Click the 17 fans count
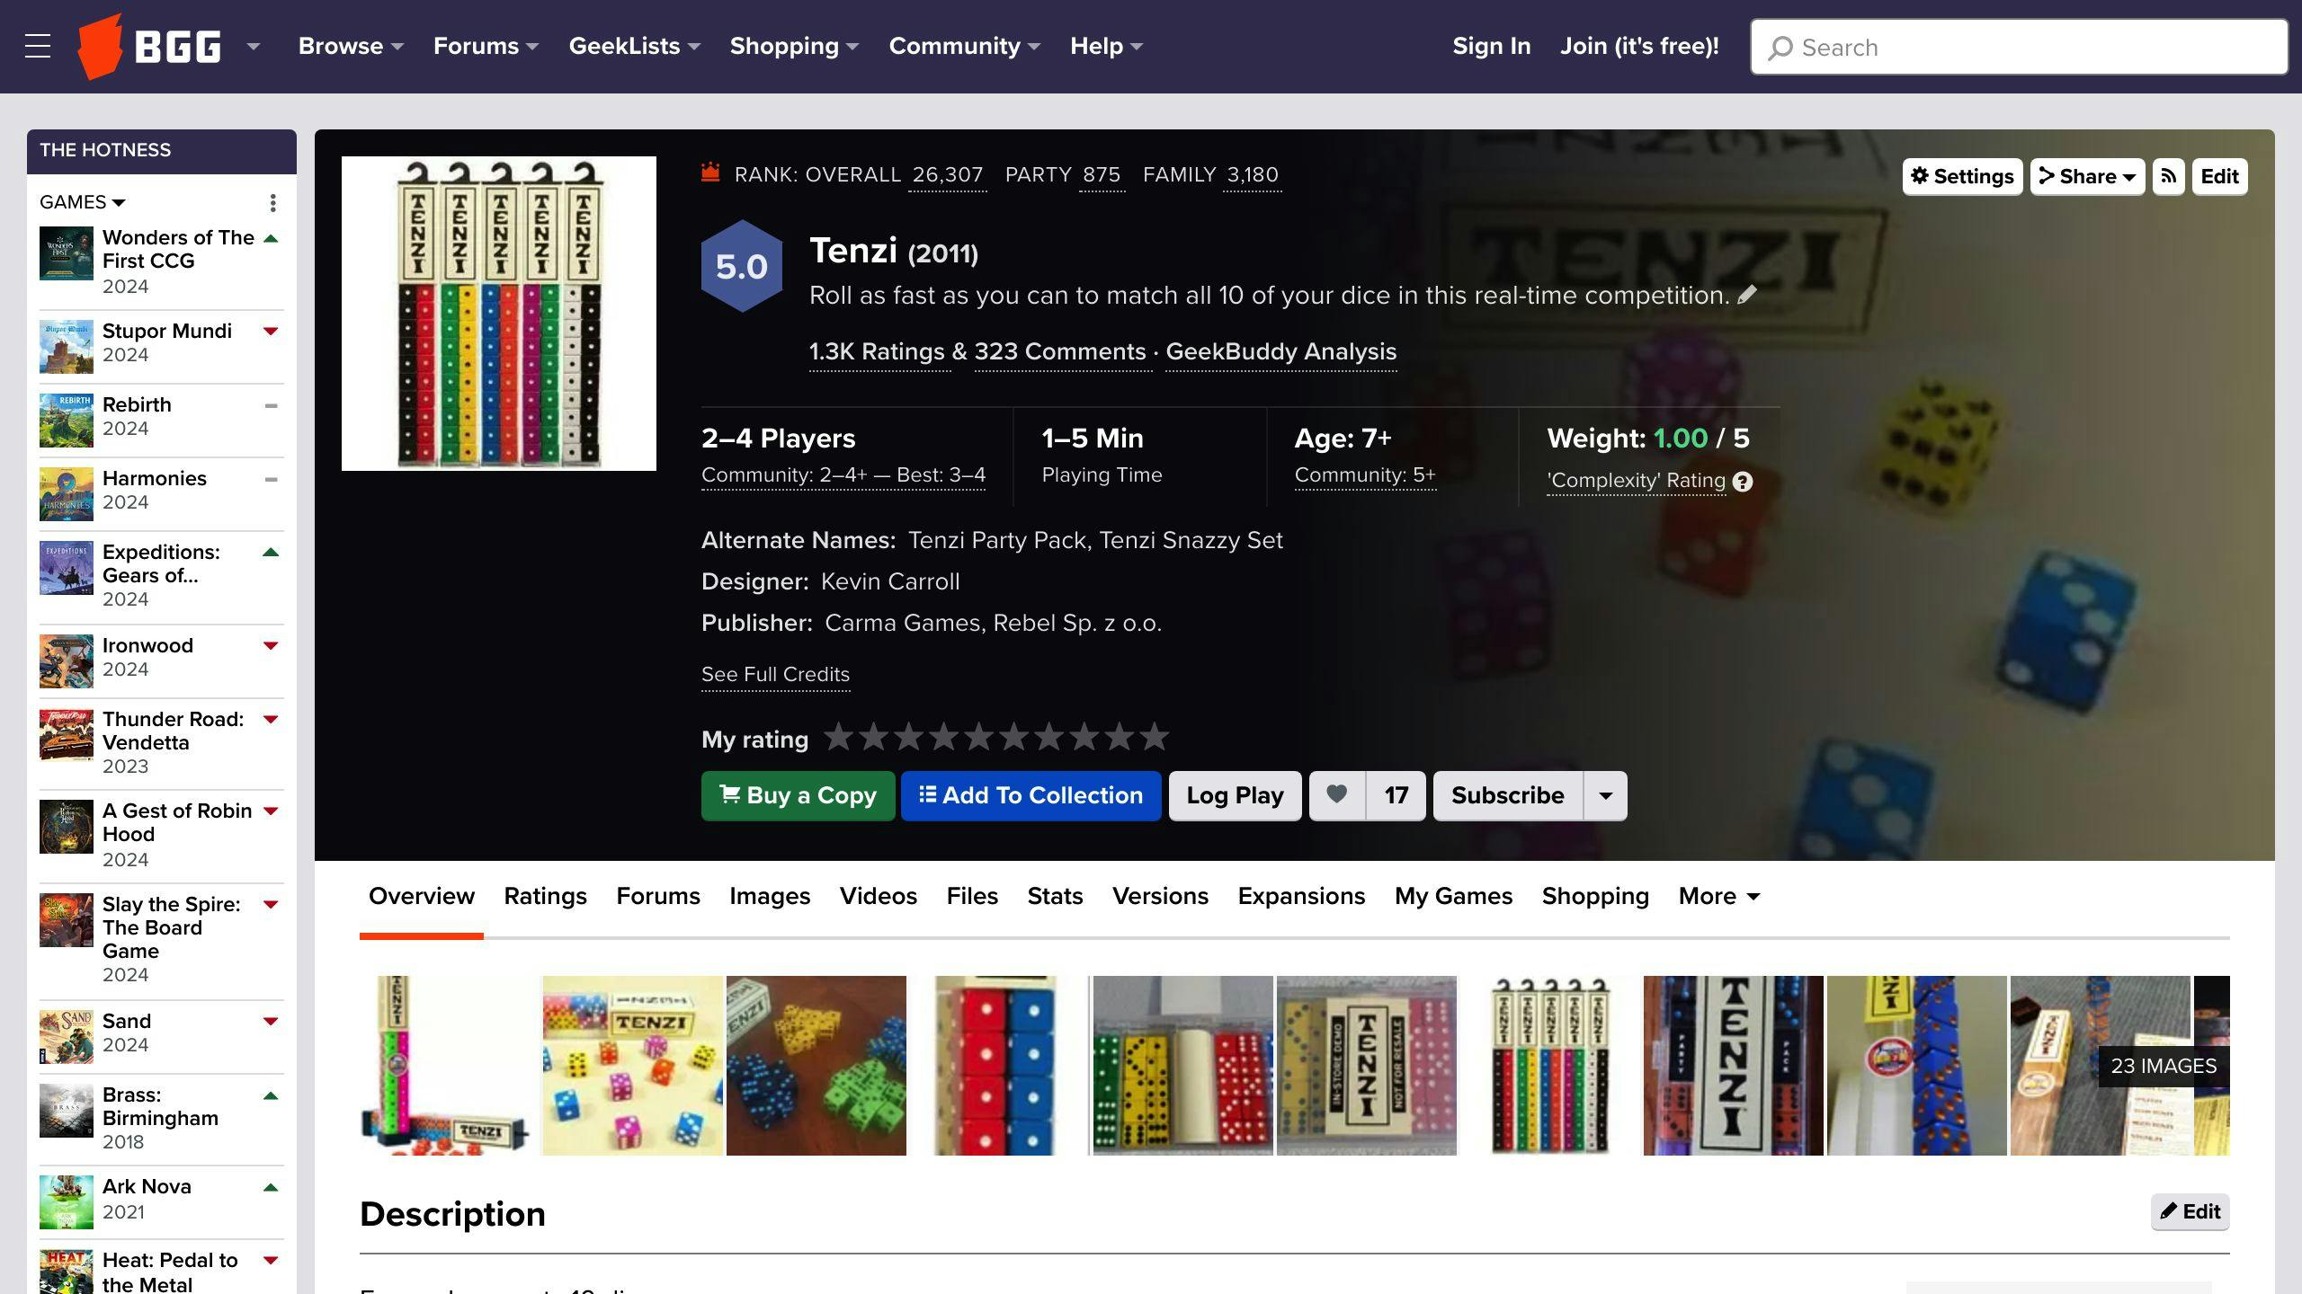Image resolution: width=2302 pixels, height=1294 pixels. click(1396, 795)
